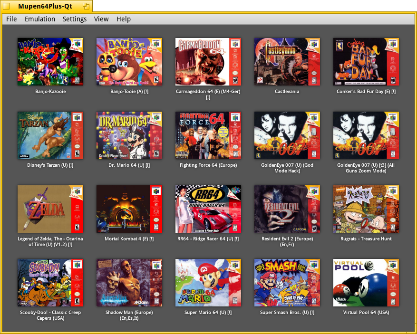
Task: Click 'Shadow Man (Europe)' label
Action: [129, 315]
